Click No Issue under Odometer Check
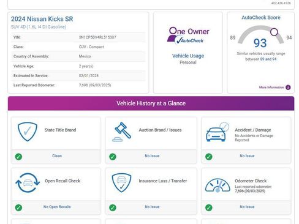The height and width of the screenshot is (224, 299). (x=247, y=207)
